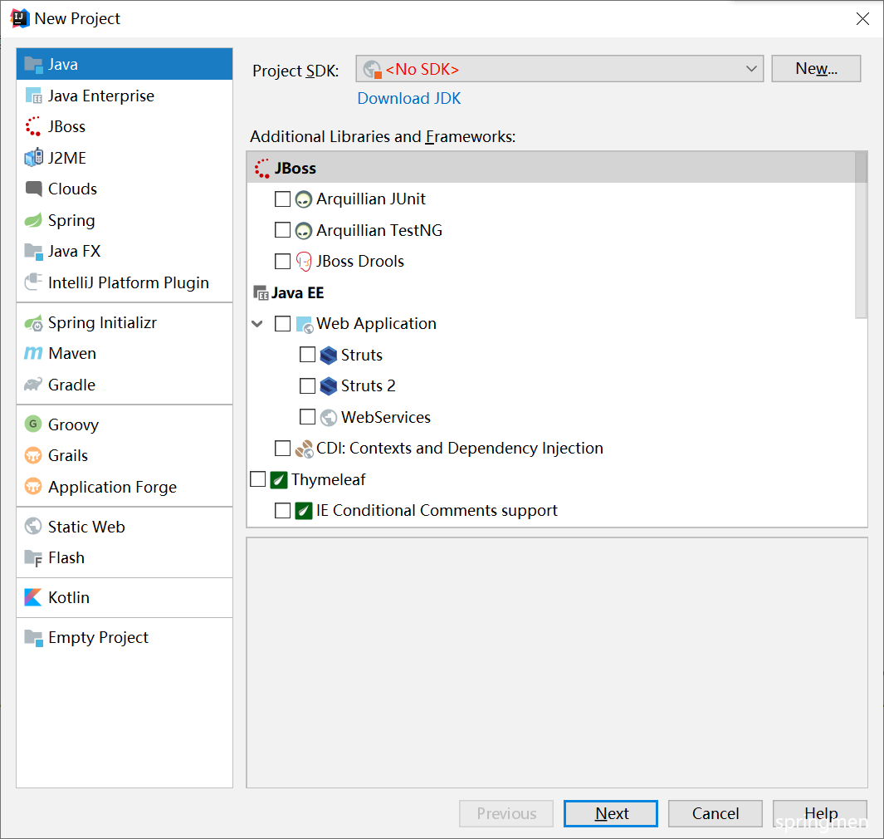The image size is (884, 839).
Task: Choose the Spring project type
Action: (124, 220)
